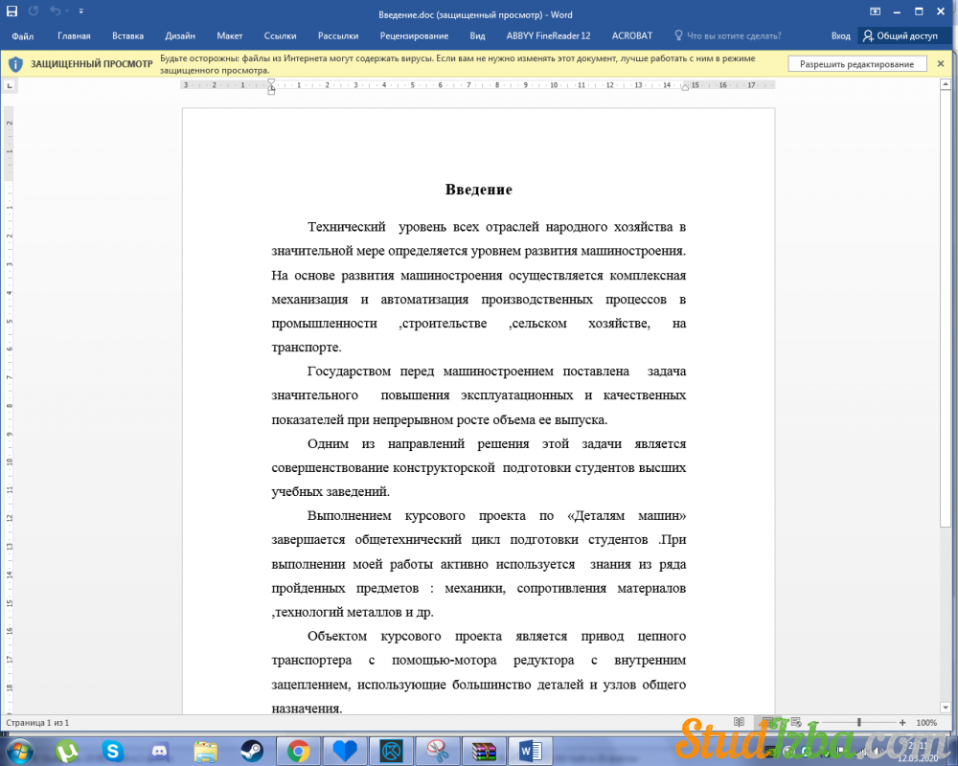958x766 pixels.
Task: Open WinRAR from the taskbar
Action: point(484,751)
